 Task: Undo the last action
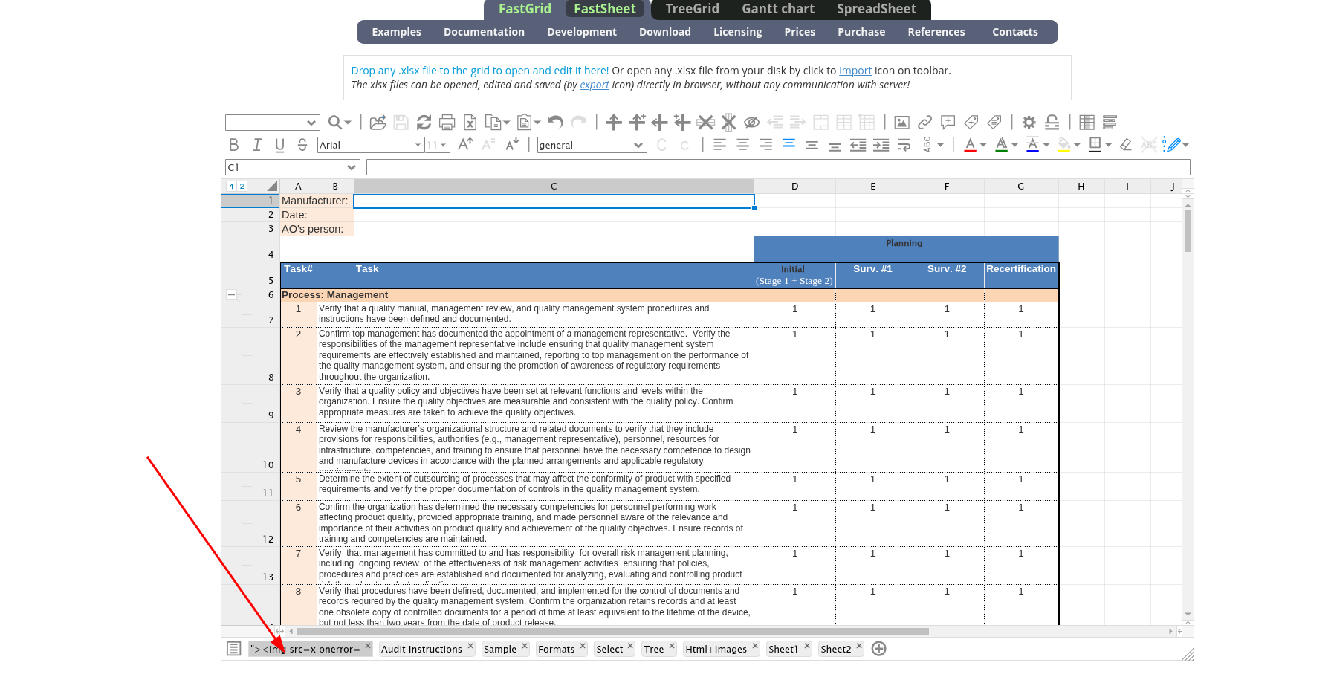[555, 123]
